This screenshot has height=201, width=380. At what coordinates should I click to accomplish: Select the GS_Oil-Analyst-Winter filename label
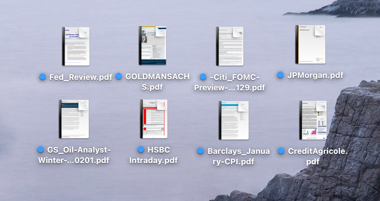tap(78, 155)
